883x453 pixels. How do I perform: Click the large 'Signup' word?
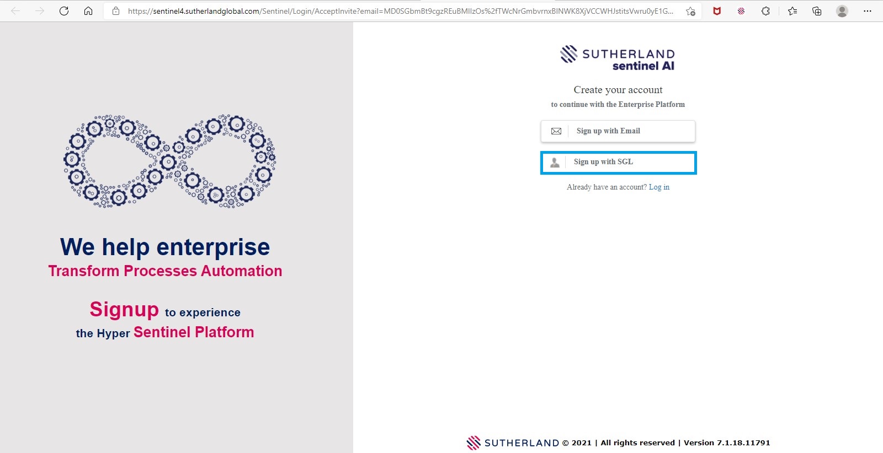124,310
